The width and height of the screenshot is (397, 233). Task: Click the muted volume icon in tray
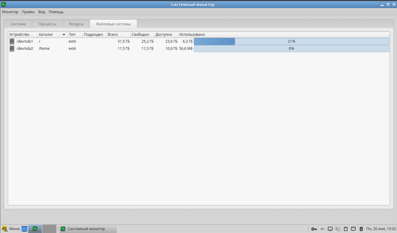click(x=338, y=229)
